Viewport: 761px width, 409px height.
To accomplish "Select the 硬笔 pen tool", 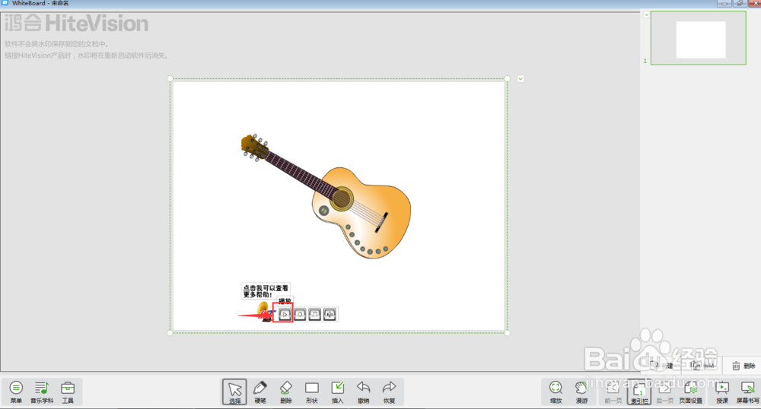I will [x=260, y=392].
